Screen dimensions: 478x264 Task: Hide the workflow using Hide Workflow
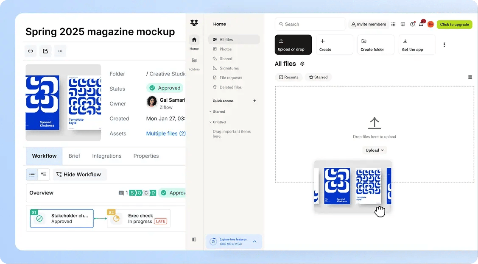[80, 174]
